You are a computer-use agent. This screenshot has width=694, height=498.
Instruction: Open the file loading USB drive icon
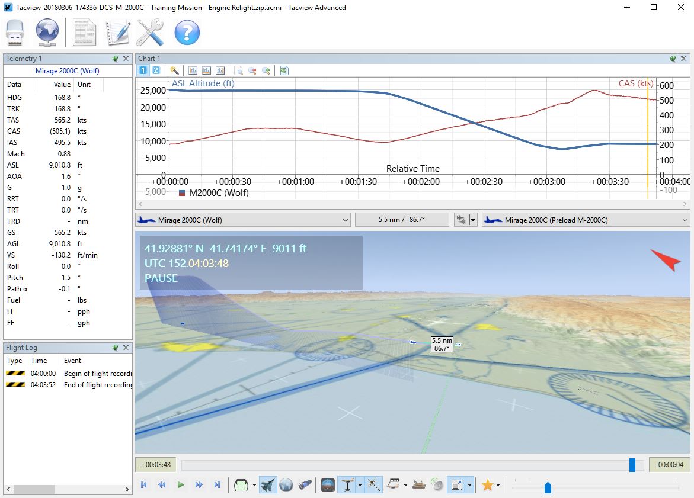pyautogui.click(x=15, y=33)
